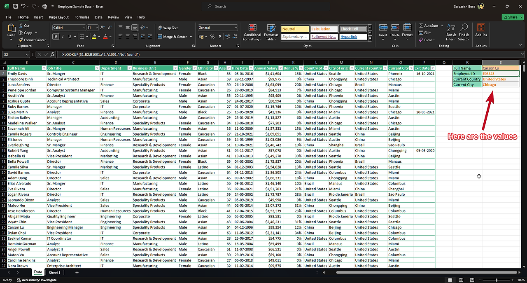This screenshot has height=283, width=527.
Task: Open the General number format dropdown
Action: [236, 28]
